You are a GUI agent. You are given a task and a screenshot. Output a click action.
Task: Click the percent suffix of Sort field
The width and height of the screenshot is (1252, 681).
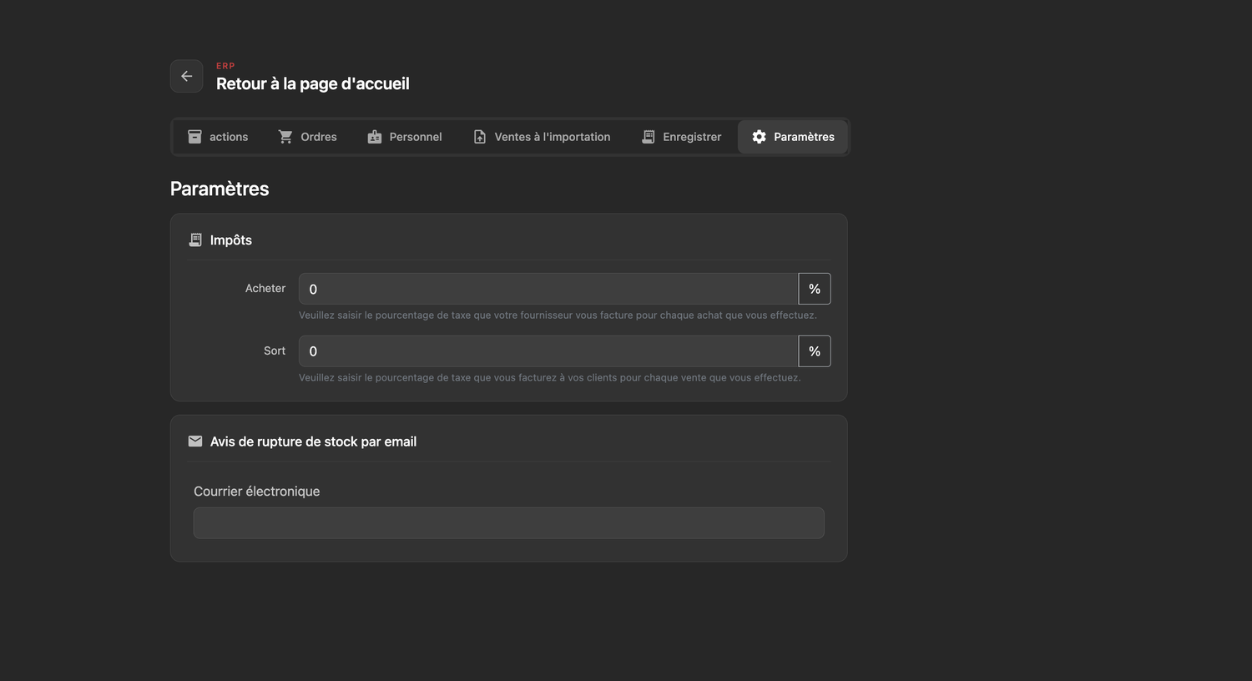pyautogui.click(x=815, y=351)
